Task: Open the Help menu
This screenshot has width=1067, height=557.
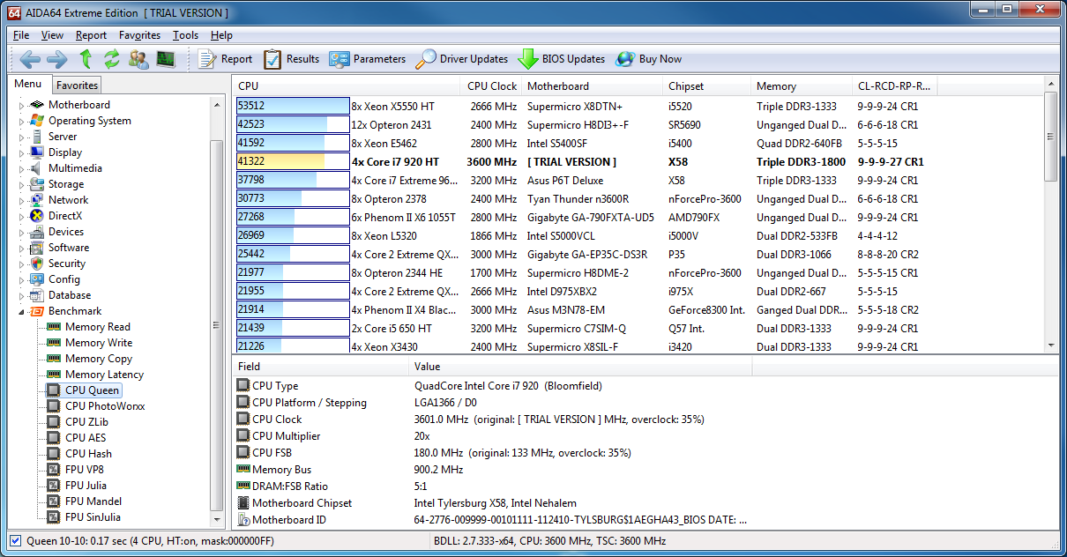Action: (221, 35)
